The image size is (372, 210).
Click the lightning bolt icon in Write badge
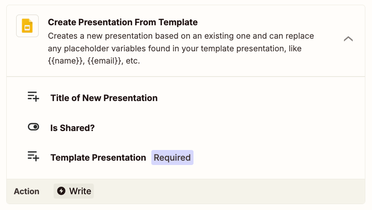pos(61,191)
